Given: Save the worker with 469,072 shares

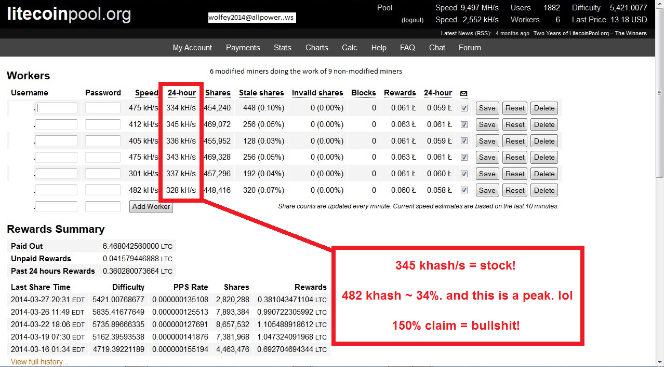Looking at the screenshot, I should (x=487, y=125).
